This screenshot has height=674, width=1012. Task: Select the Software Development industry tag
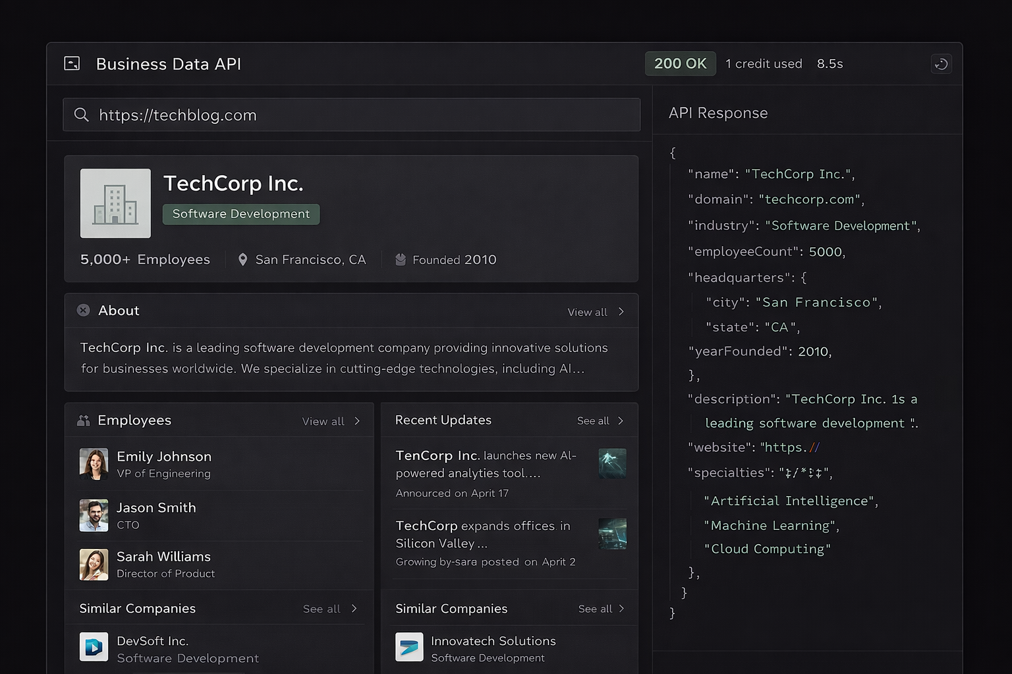(x=240, y=213)
